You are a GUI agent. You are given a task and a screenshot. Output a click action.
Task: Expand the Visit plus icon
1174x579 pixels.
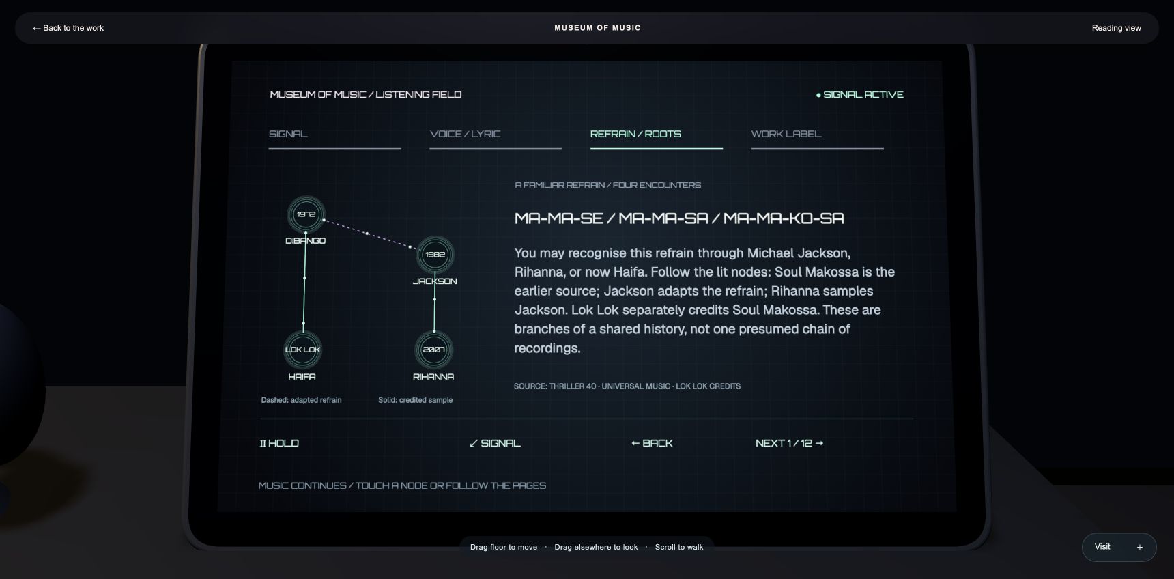[x=1139, y=547]
